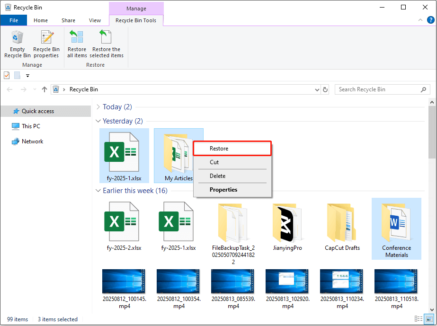The height and width of the screenshot is (326, 437).
Task: Open Recycle Bin properties from the ribbon
Action: coord(46,44)
